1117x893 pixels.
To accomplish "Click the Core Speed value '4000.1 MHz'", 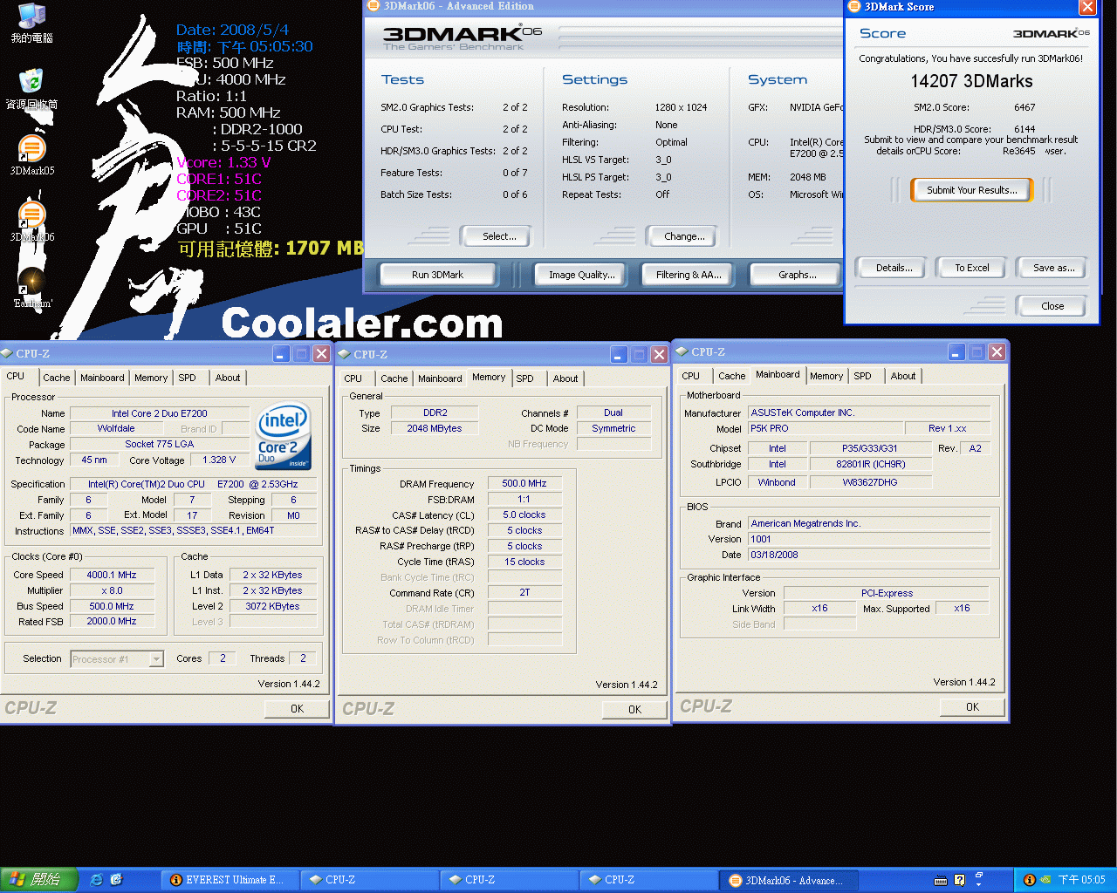I will [112, 575].
